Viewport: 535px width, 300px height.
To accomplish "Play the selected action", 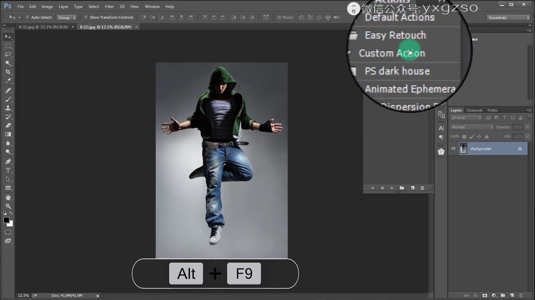I will tap(392, 188).
